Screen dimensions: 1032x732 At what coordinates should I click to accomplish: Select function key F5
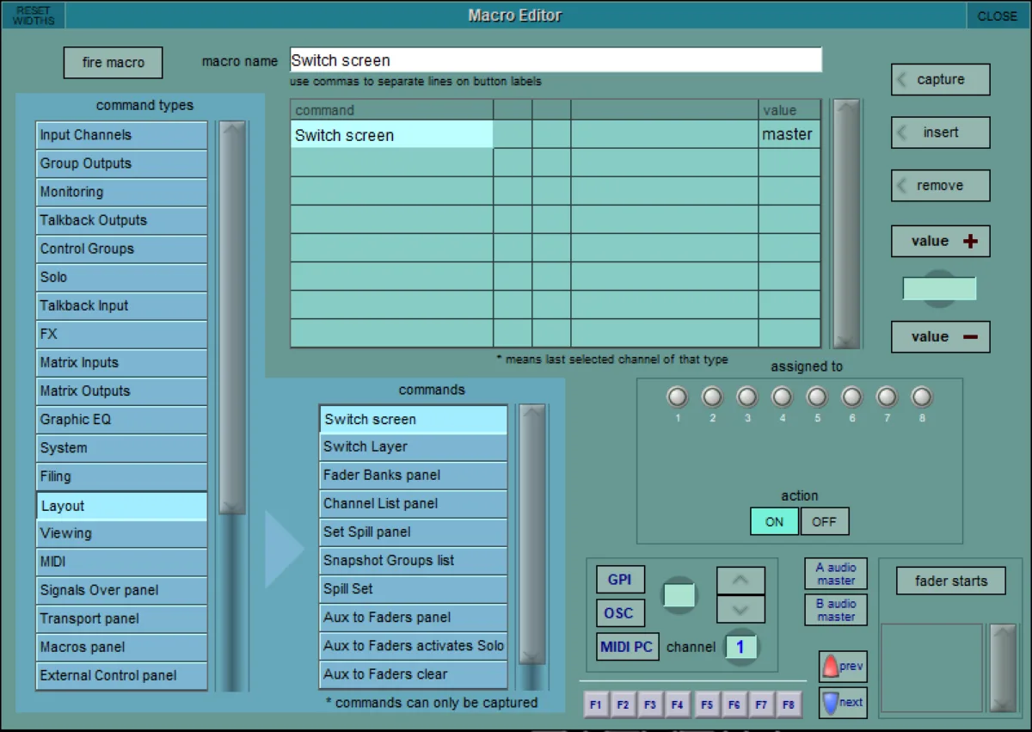707,705
